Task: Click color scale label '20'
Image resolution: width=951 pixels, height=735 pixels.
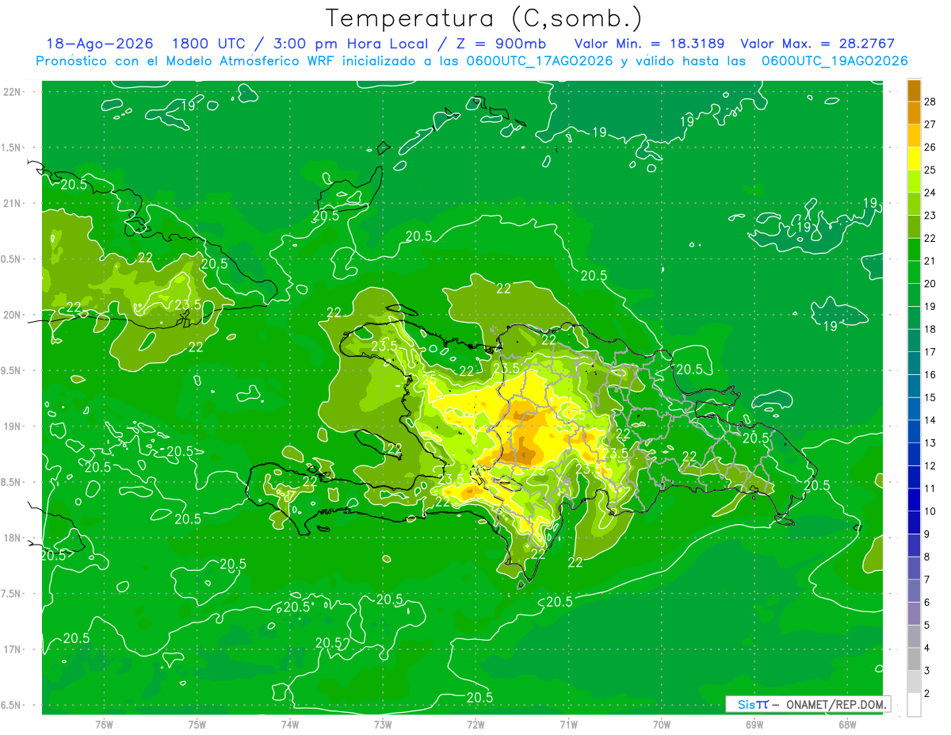Action: point(930,284)
